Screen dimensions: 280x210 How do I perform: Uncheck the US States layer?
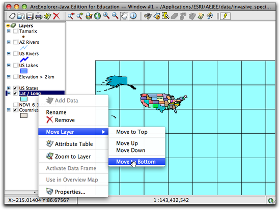(15, 88)
